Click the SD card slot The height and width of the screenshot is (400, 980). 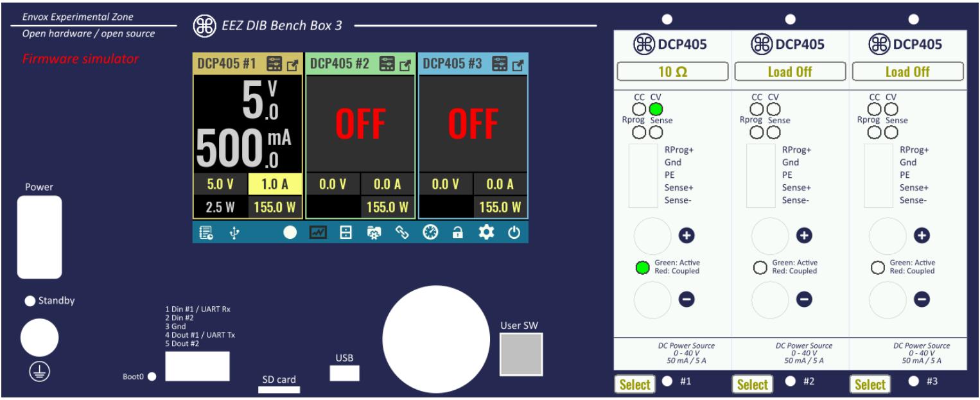pyautogui.click(x=279, y=390)
